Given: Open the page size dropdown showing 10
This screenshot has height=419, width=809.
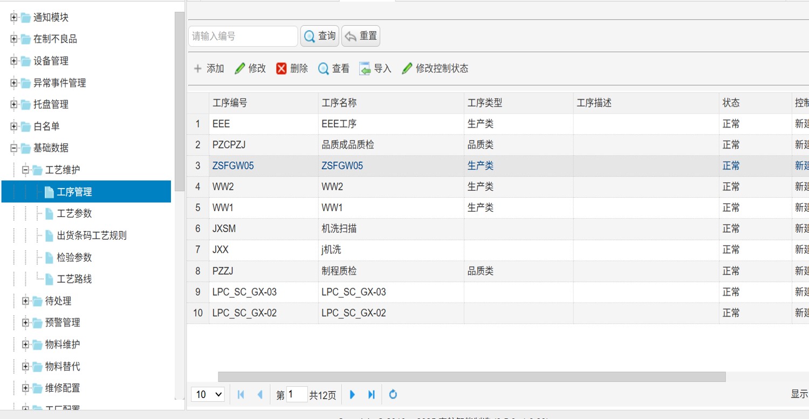Looking at the screenshot, I should (208, 394).
